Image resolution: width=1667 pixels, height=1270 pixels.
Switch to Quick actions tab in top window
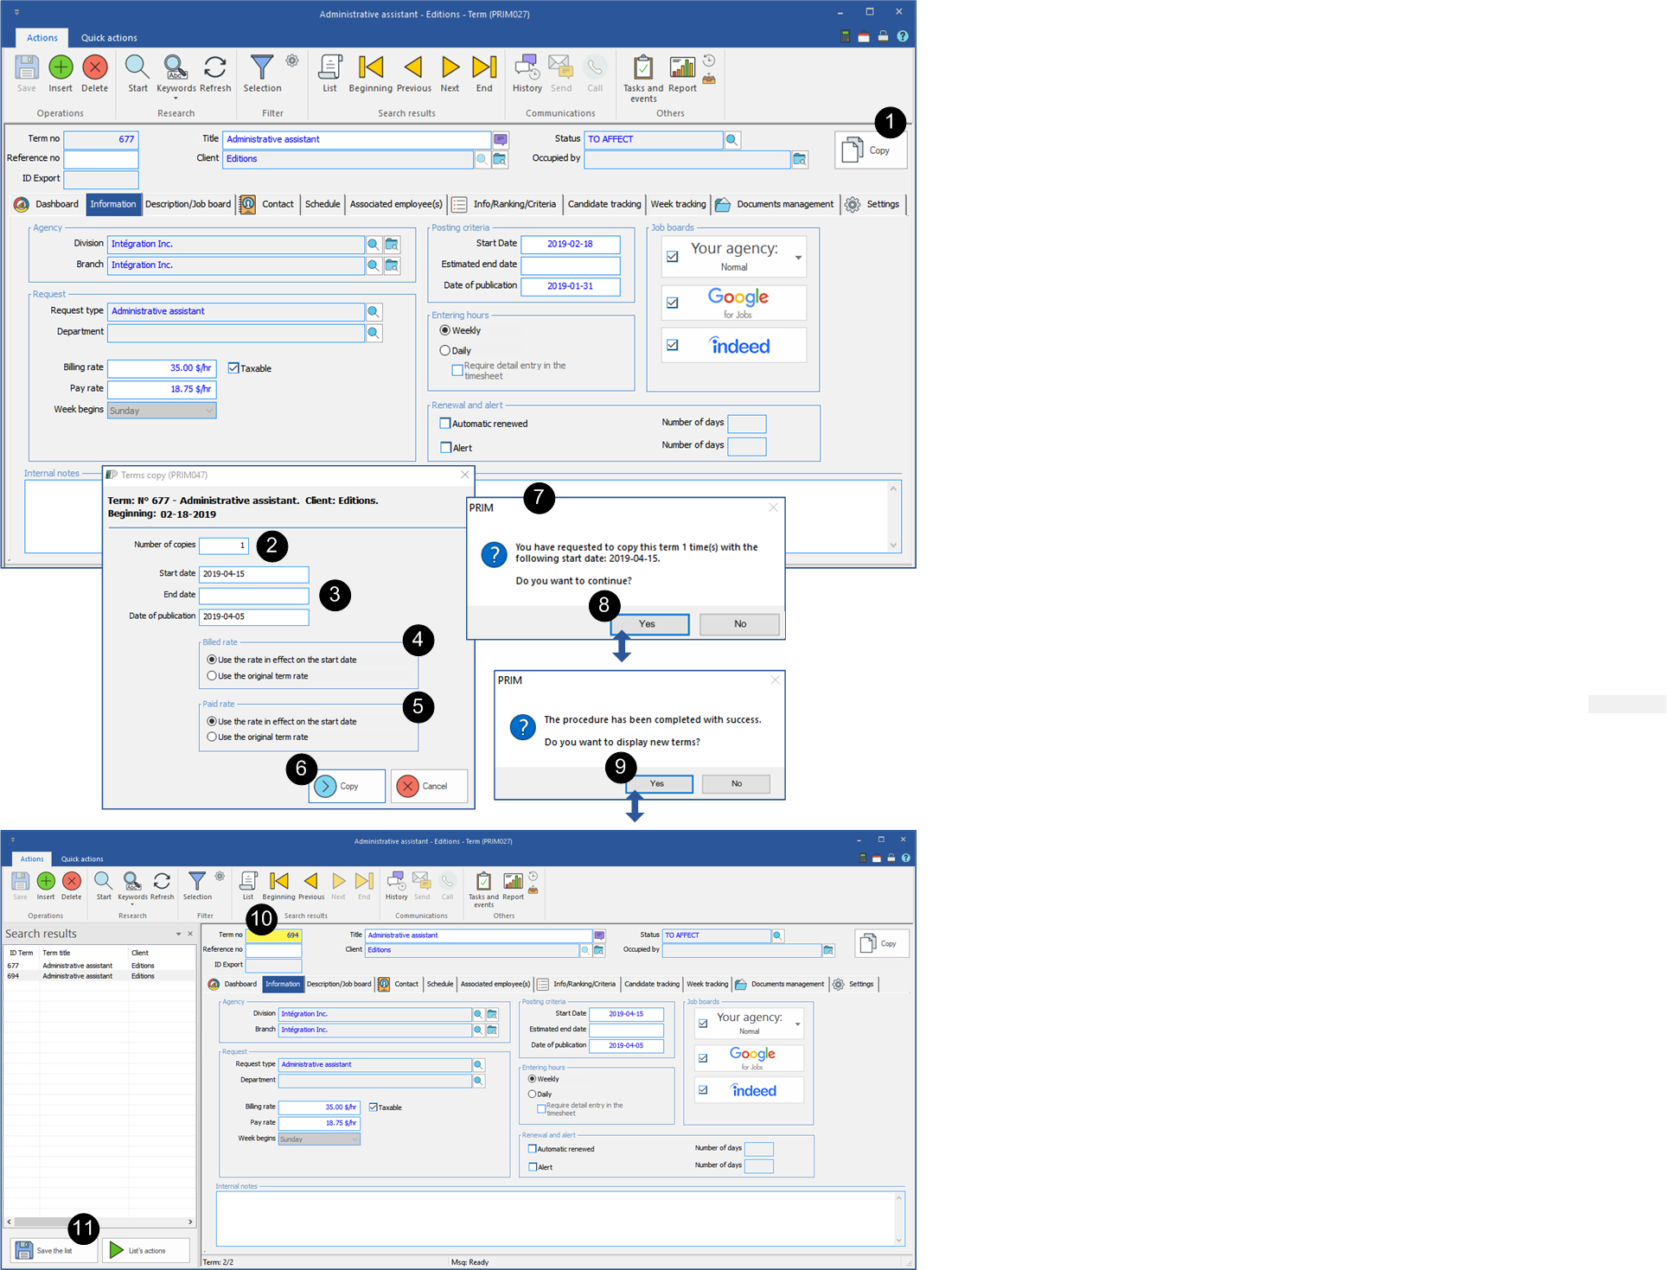click(x=109, y=38)
